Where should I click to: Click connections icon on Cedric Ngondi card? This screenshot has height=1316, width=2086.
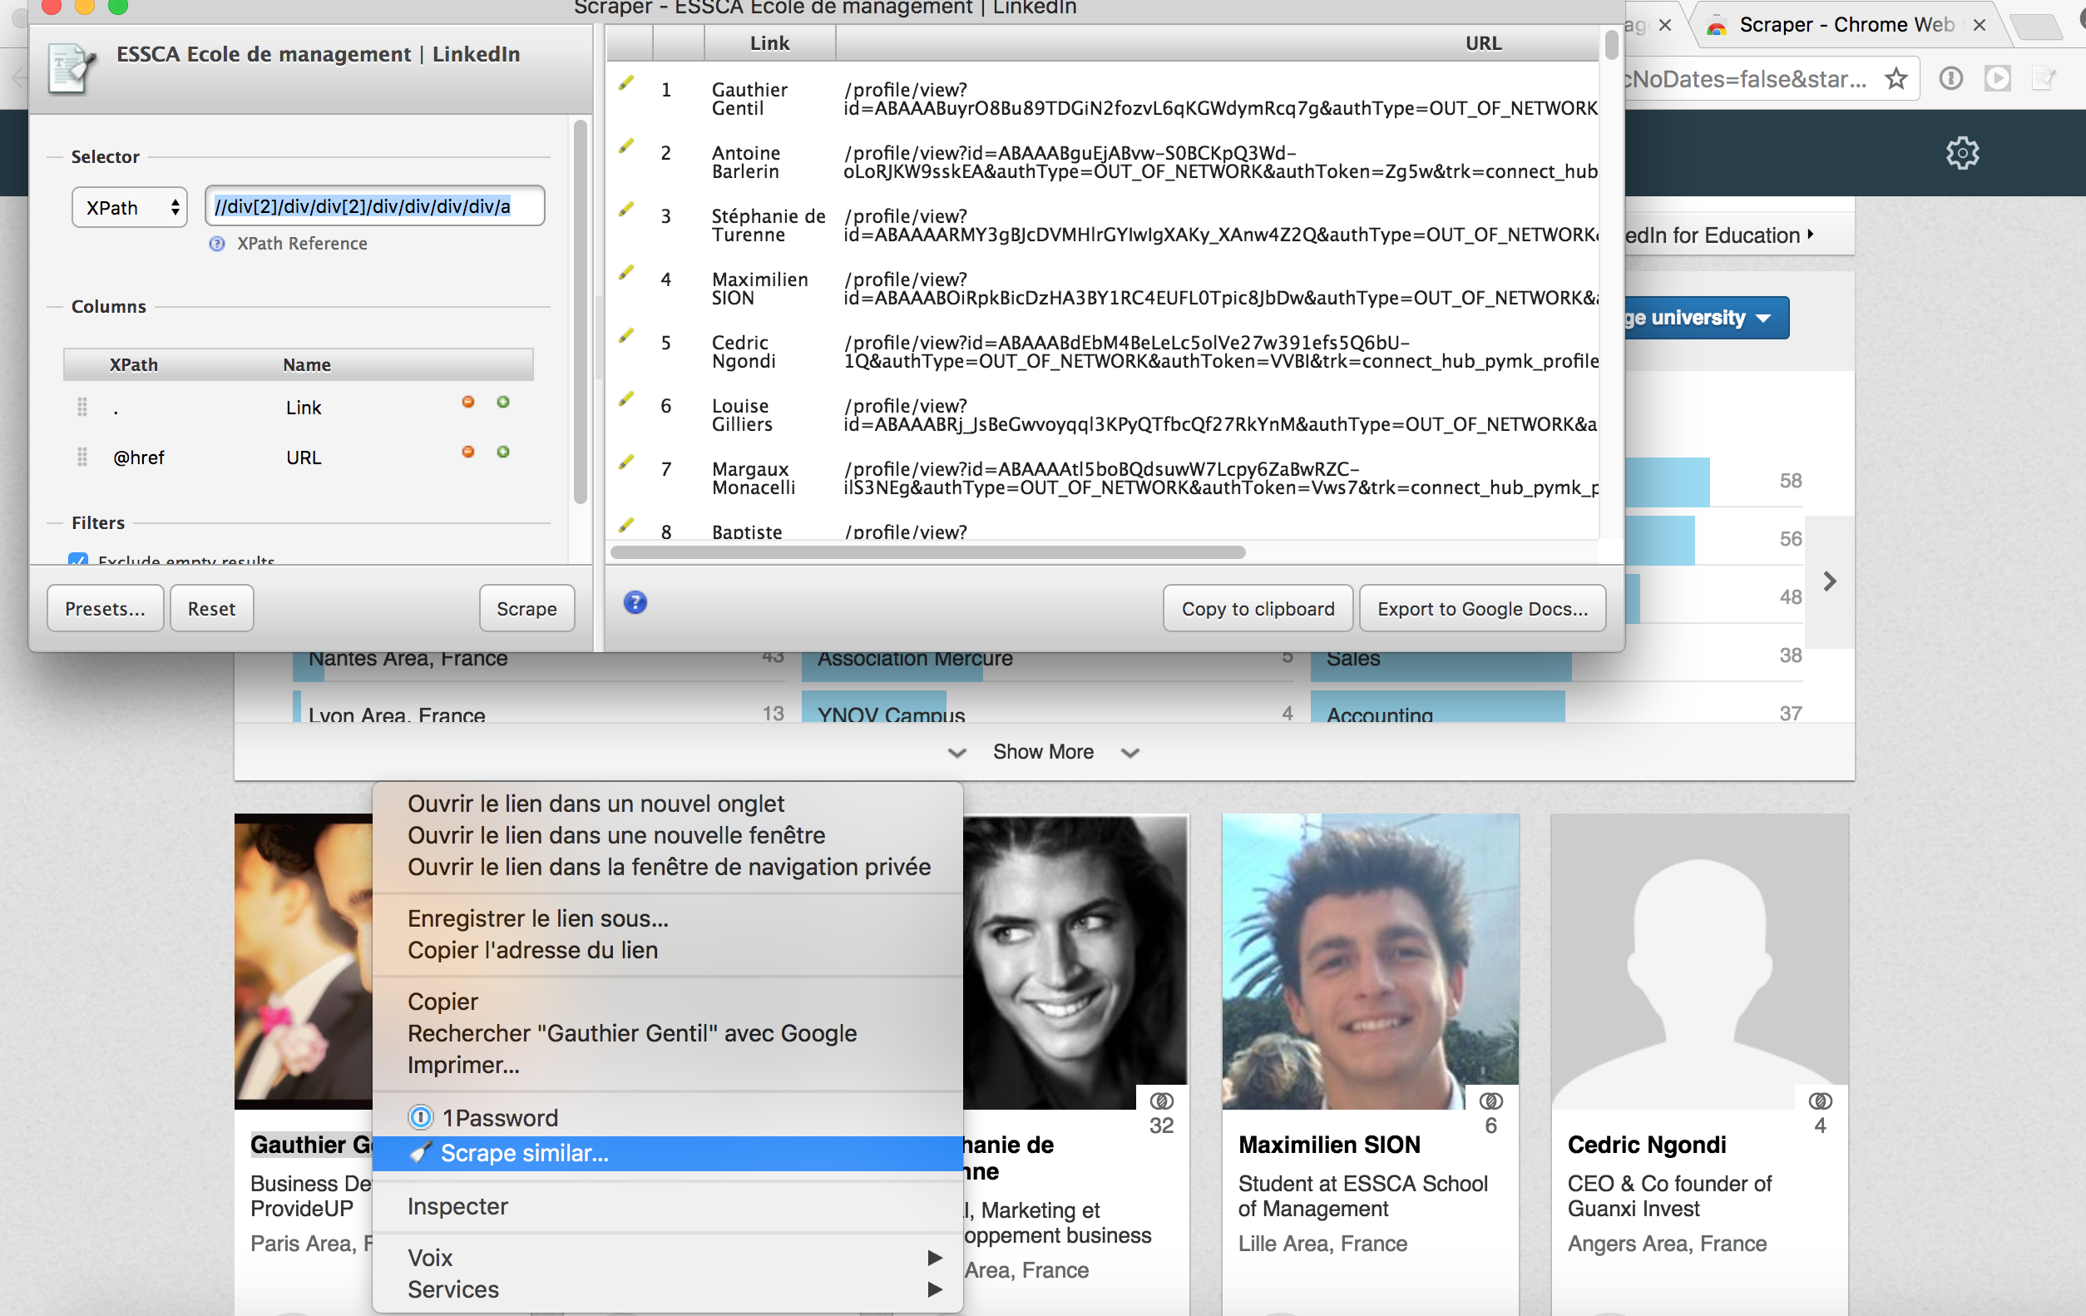coord(1820,1102)
